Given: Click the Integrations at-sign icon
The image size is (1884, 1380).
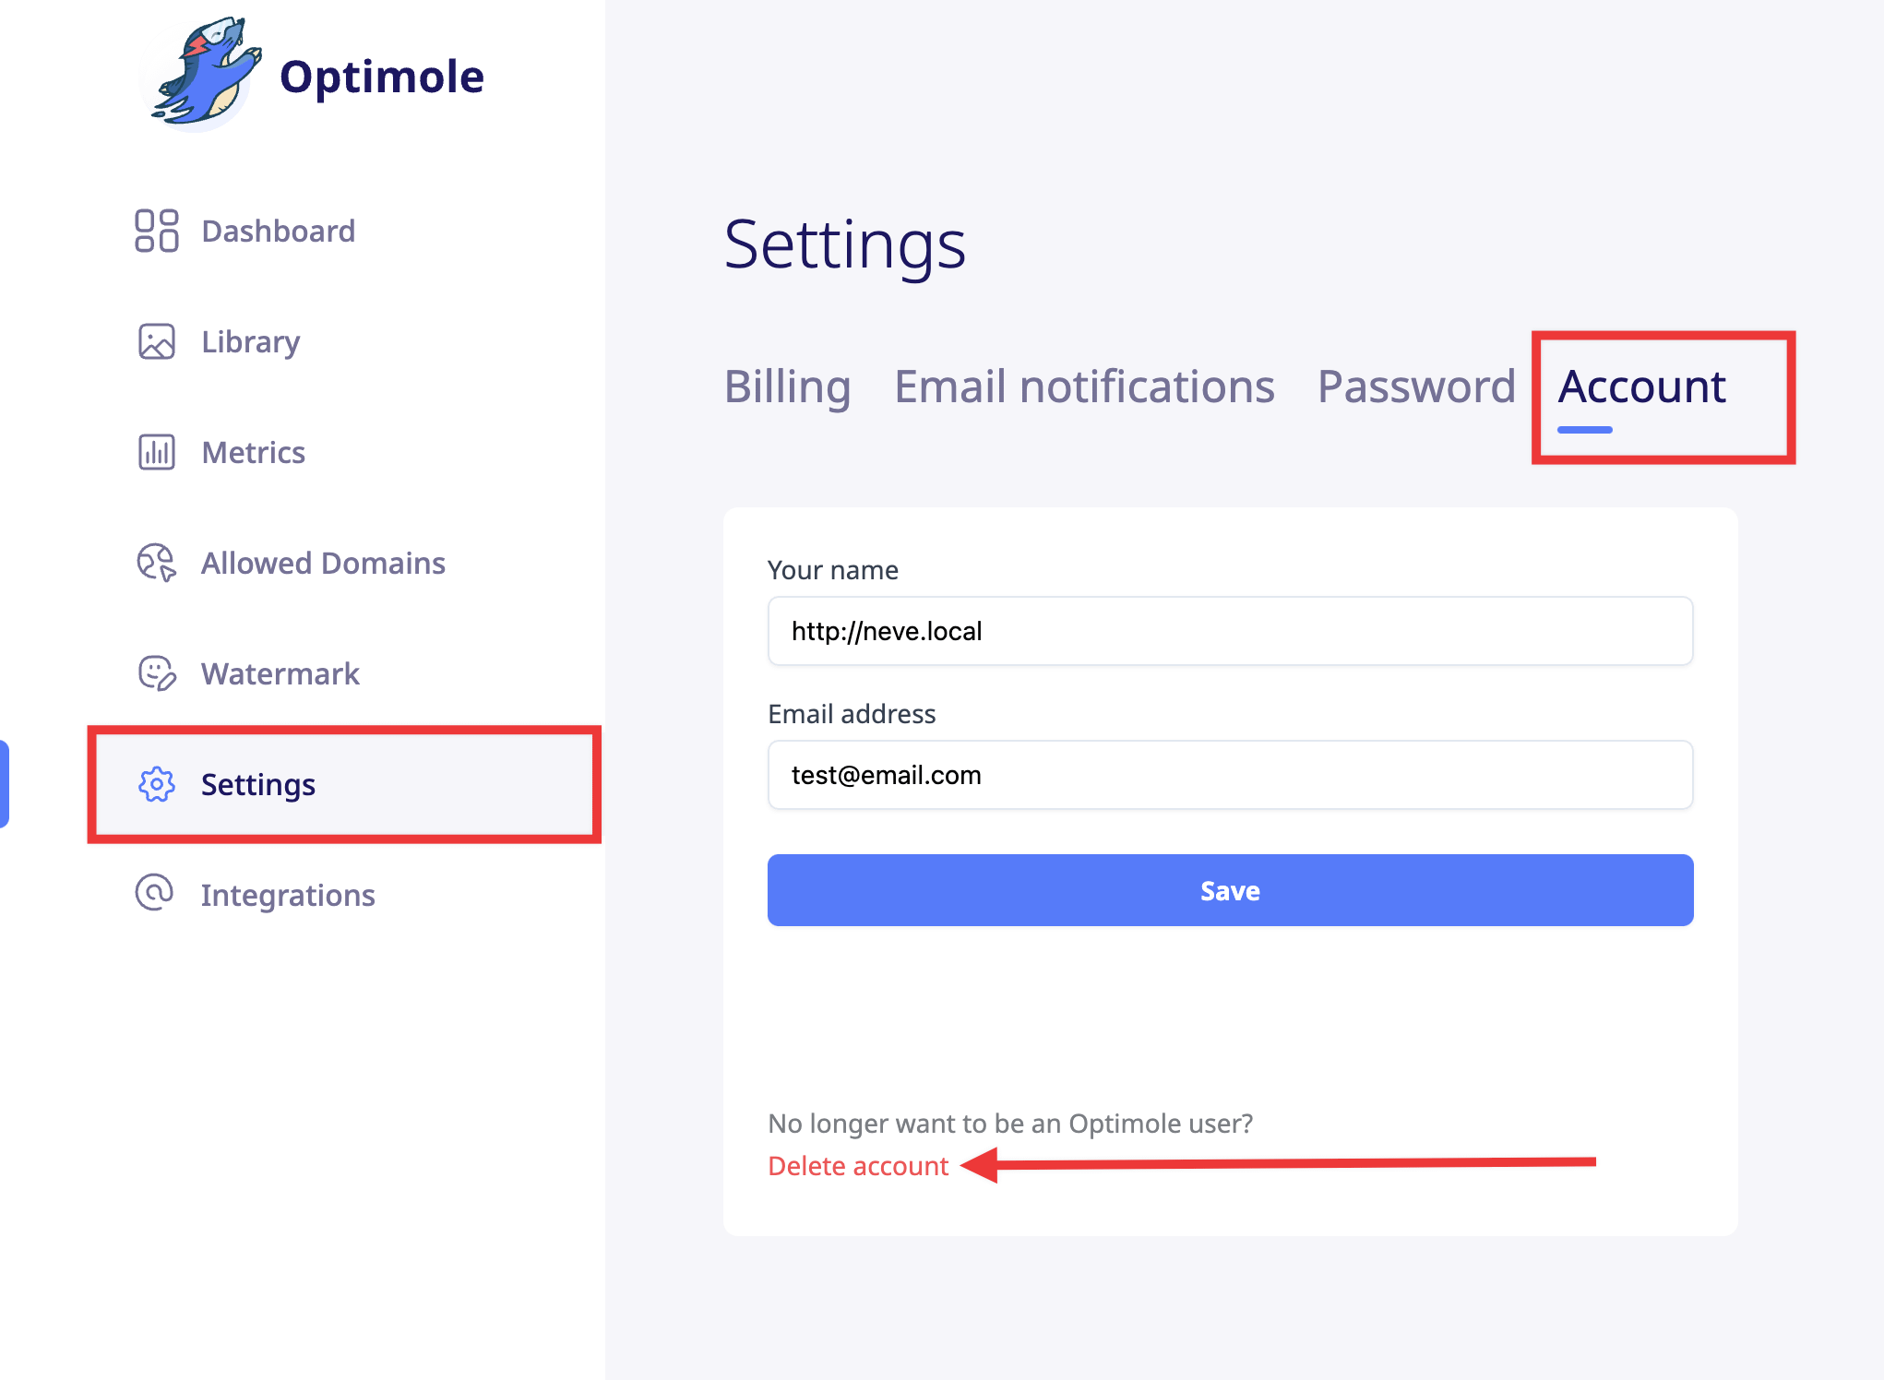Looking at the screenshot, I should [154, 893].
